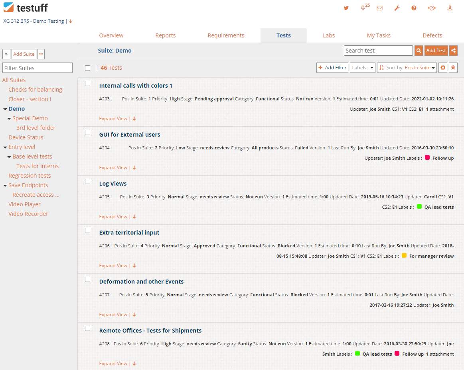Check the Internal calls with colors 1 checkbox
464x370 pixels.
tap(88, 84)
